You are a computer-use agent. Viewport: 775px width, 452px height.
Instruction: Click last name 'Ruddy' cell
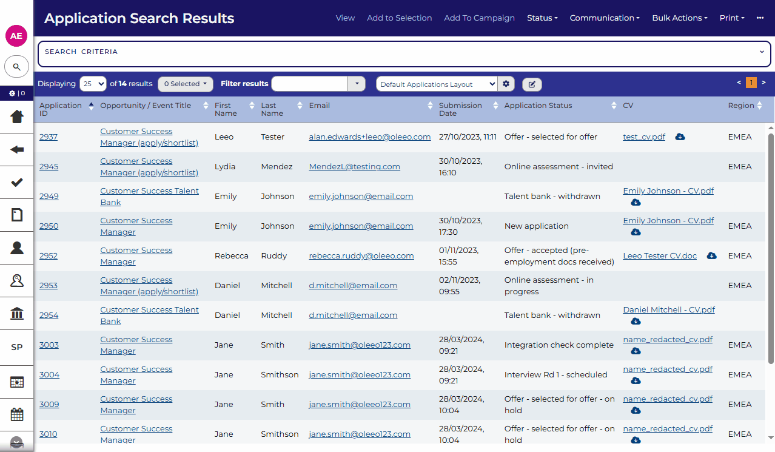pyautogui.click(x=273, y=256)
